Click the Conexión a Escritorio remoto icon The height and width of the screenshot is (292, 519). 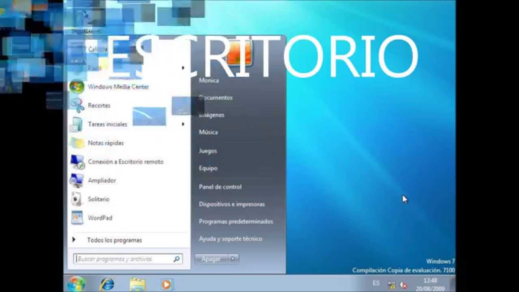[x=77, y=161]
